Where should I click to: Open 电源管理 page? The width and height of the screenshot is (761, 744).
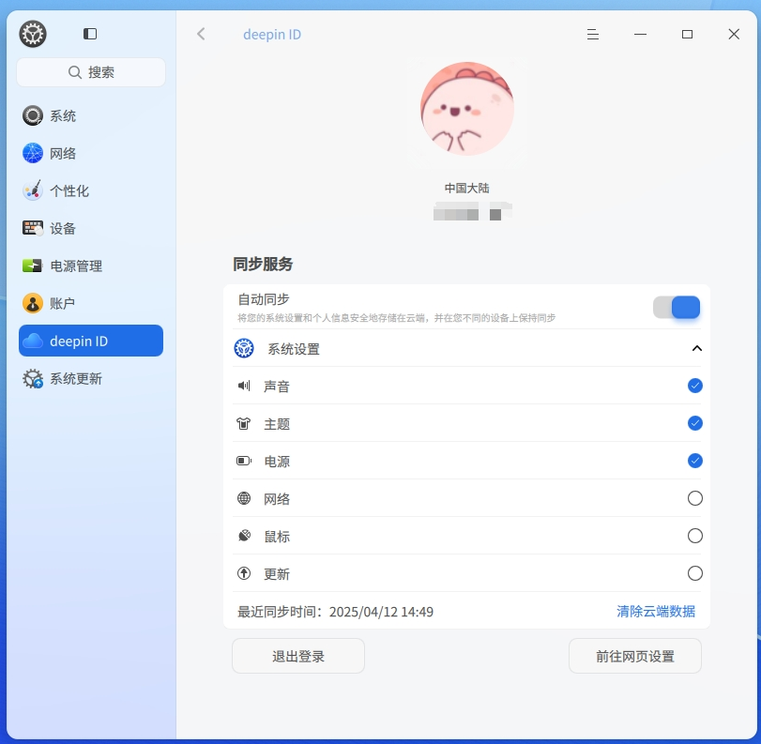point(91,266)
